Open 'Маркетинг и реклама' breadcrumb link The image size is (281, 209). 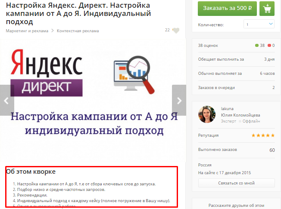click(27, 31)
